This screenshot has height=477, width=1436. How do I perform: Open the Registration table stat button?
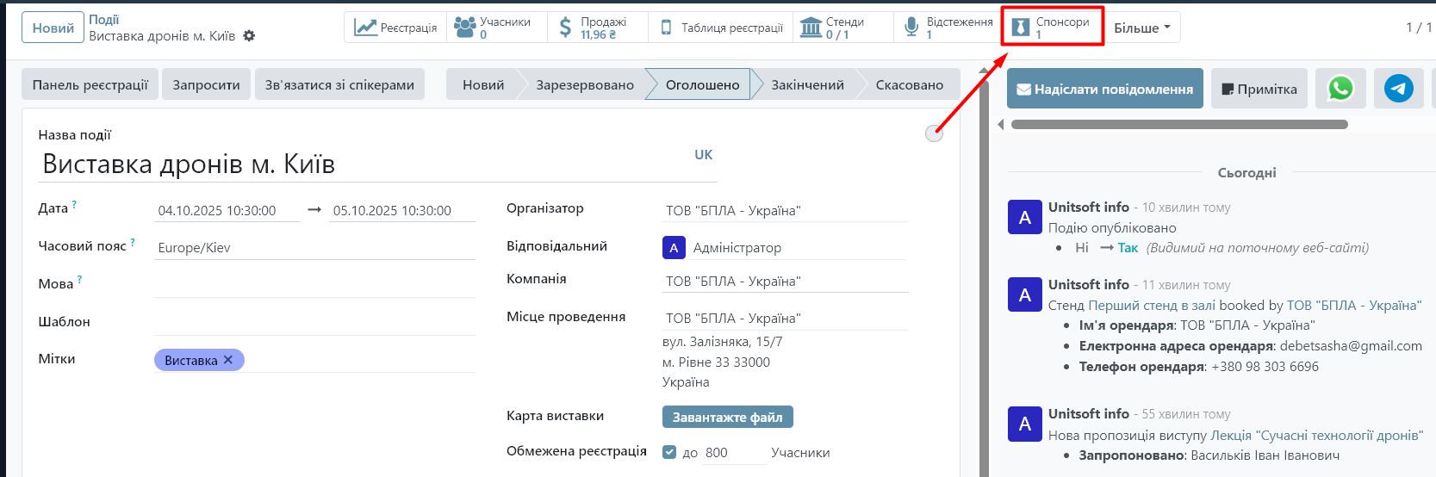(x=721, y=28)
